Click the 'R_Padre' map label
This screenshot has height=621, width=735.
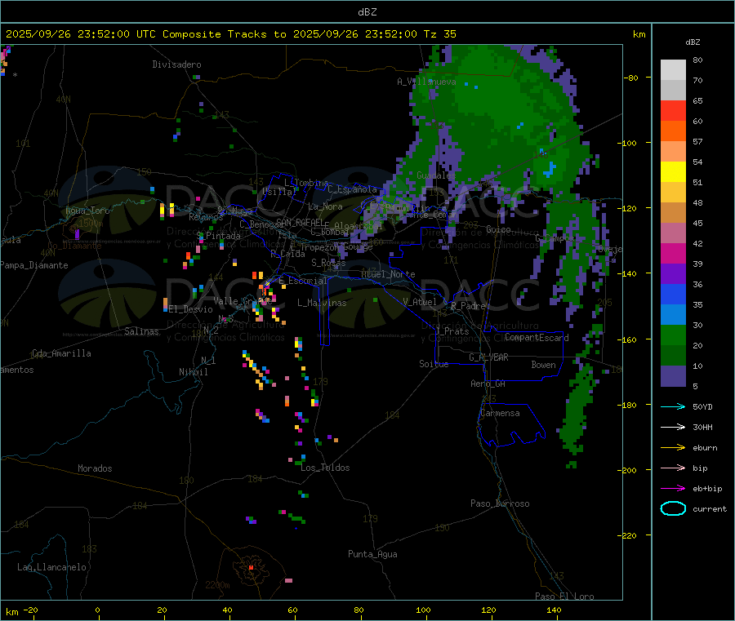point(468,306)
